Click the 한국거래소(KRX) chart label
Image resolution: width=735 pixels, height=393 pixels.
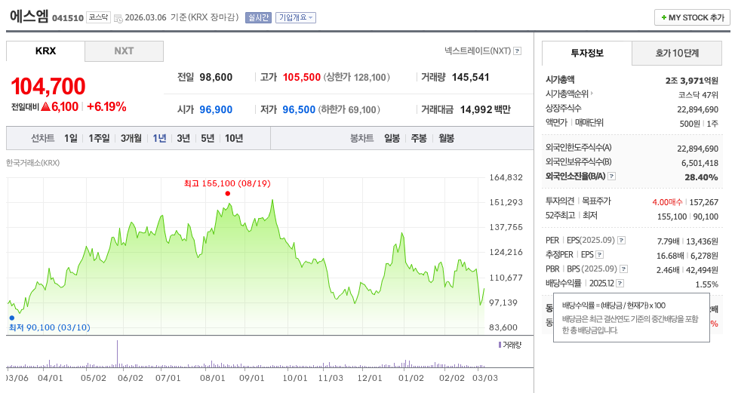coord(32,163)
